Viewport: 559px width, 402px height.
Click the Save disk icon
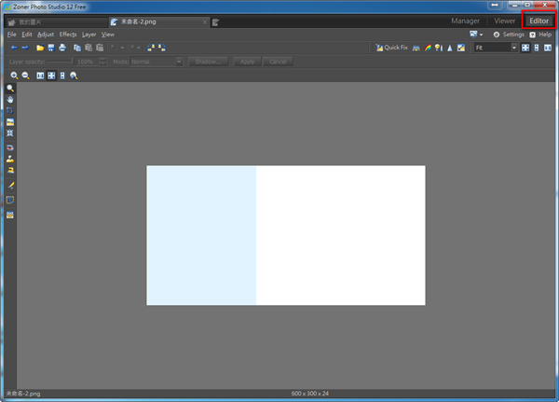click(x=51, y=48)
